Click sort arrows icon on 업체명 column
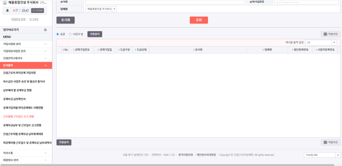The image size is (342, 166). click(263, 50)
